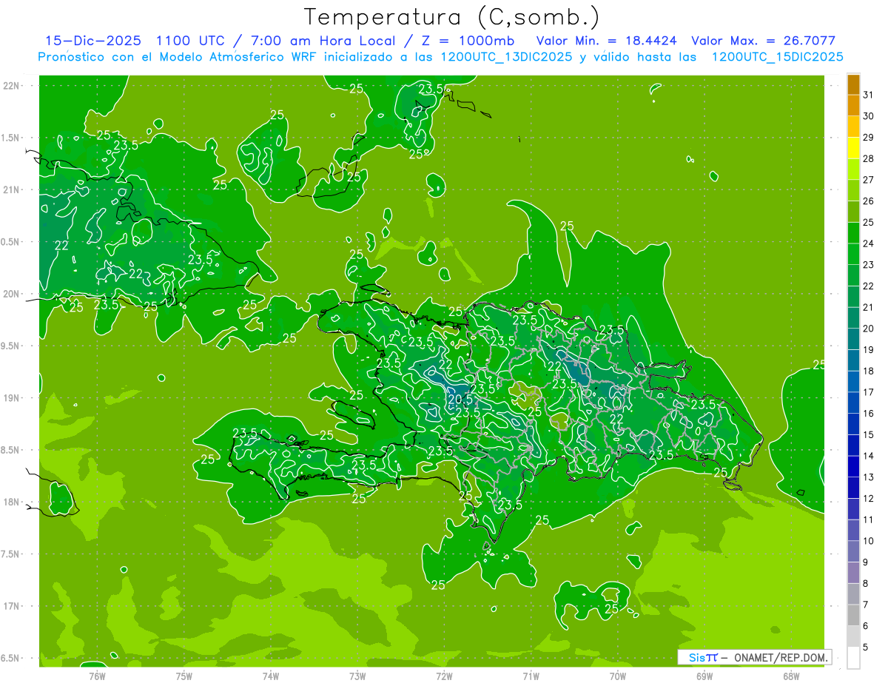Click the "1200UTC_15DIC2025" valid-until time text
Image resolution: width=888 pixels, height=686 pixels.
(777, 57)
